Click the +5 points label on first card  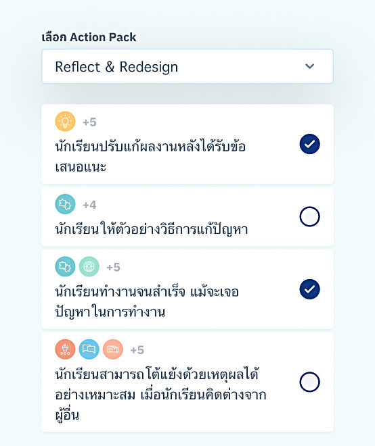pyautogui.click(x=89, y=122)
